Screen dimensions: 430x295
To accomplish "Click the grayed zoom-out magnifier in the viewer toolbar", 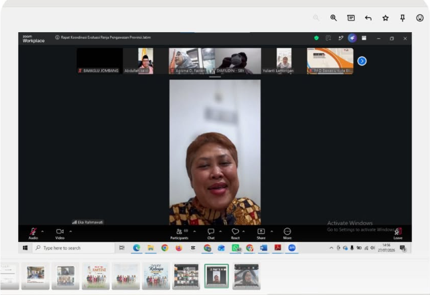I will tap(316, 18).
